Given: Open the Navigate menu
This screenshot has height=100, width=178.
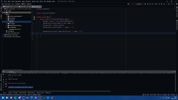Looking at the screenshot, I should click(x=18, y=1).
